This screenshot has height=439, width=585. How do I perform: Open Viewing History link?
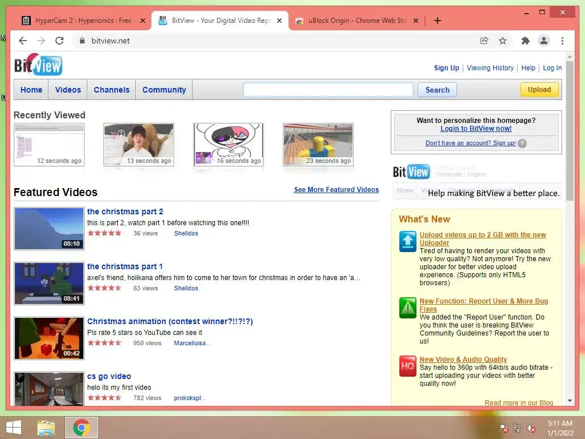coord(490,68)
